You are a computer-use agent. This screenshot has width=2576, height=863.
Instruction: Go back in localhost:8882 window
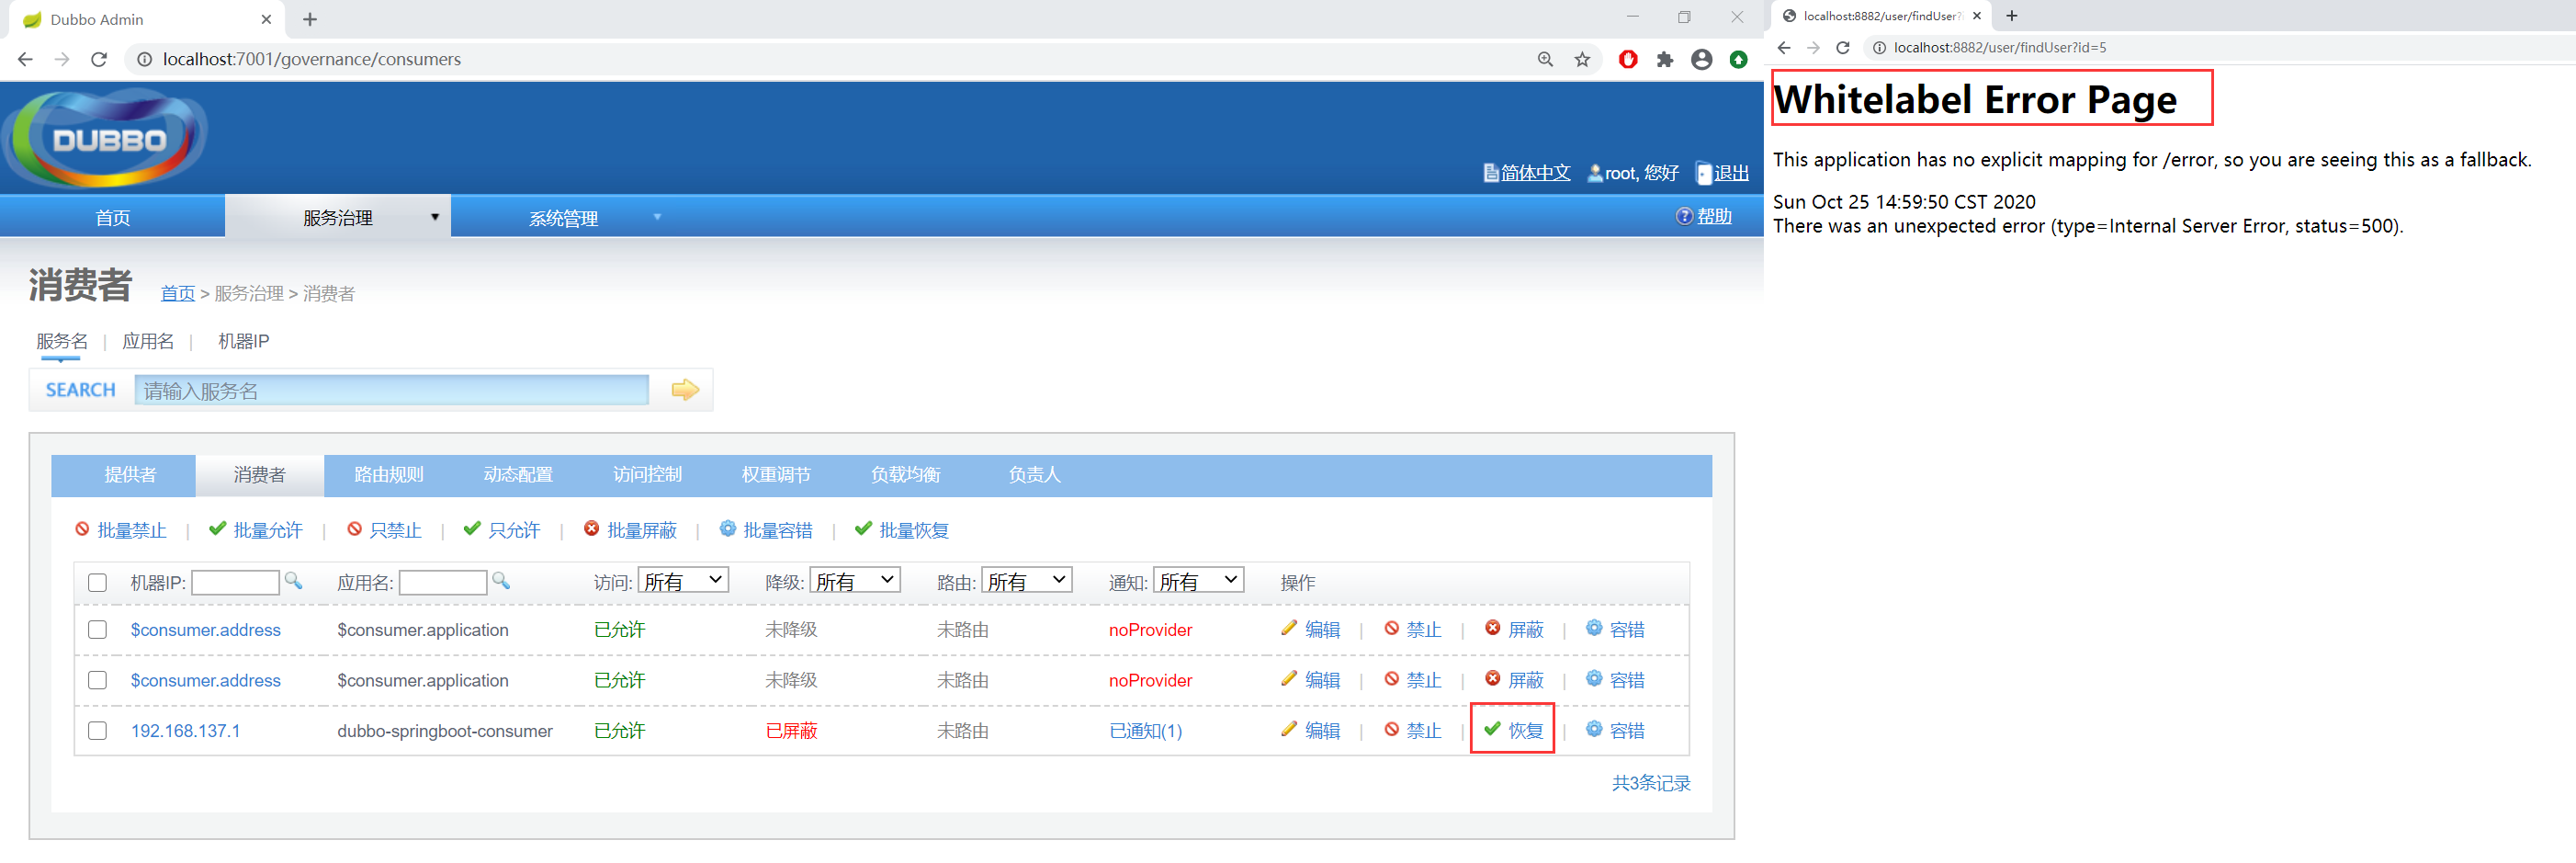[1784, 48]
